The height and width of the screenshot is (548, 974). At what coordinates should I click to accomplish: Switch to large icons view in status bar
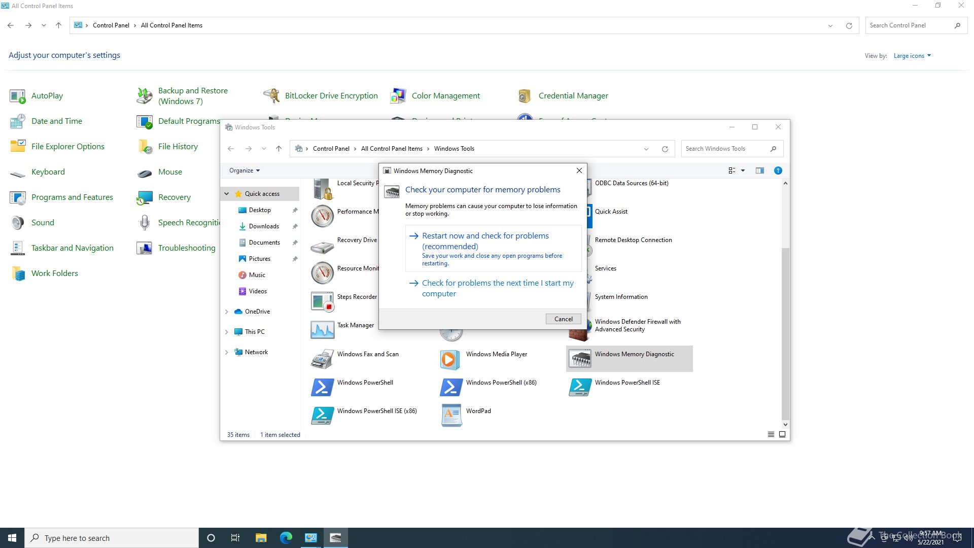pyautogui.click(x=782, y=435)
